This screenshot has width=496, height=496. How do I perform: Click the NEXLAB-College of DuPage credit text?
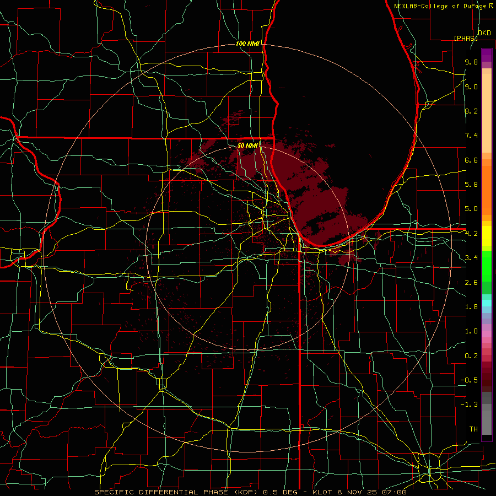pyautogui.click(x=440, y=6)
